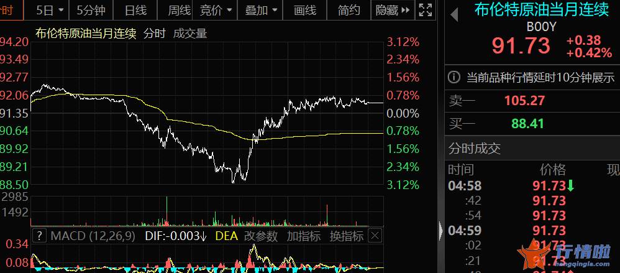This screenshot has width=620, height=273.
Task: Open 改参数 to change parameters
Action: 260,236
